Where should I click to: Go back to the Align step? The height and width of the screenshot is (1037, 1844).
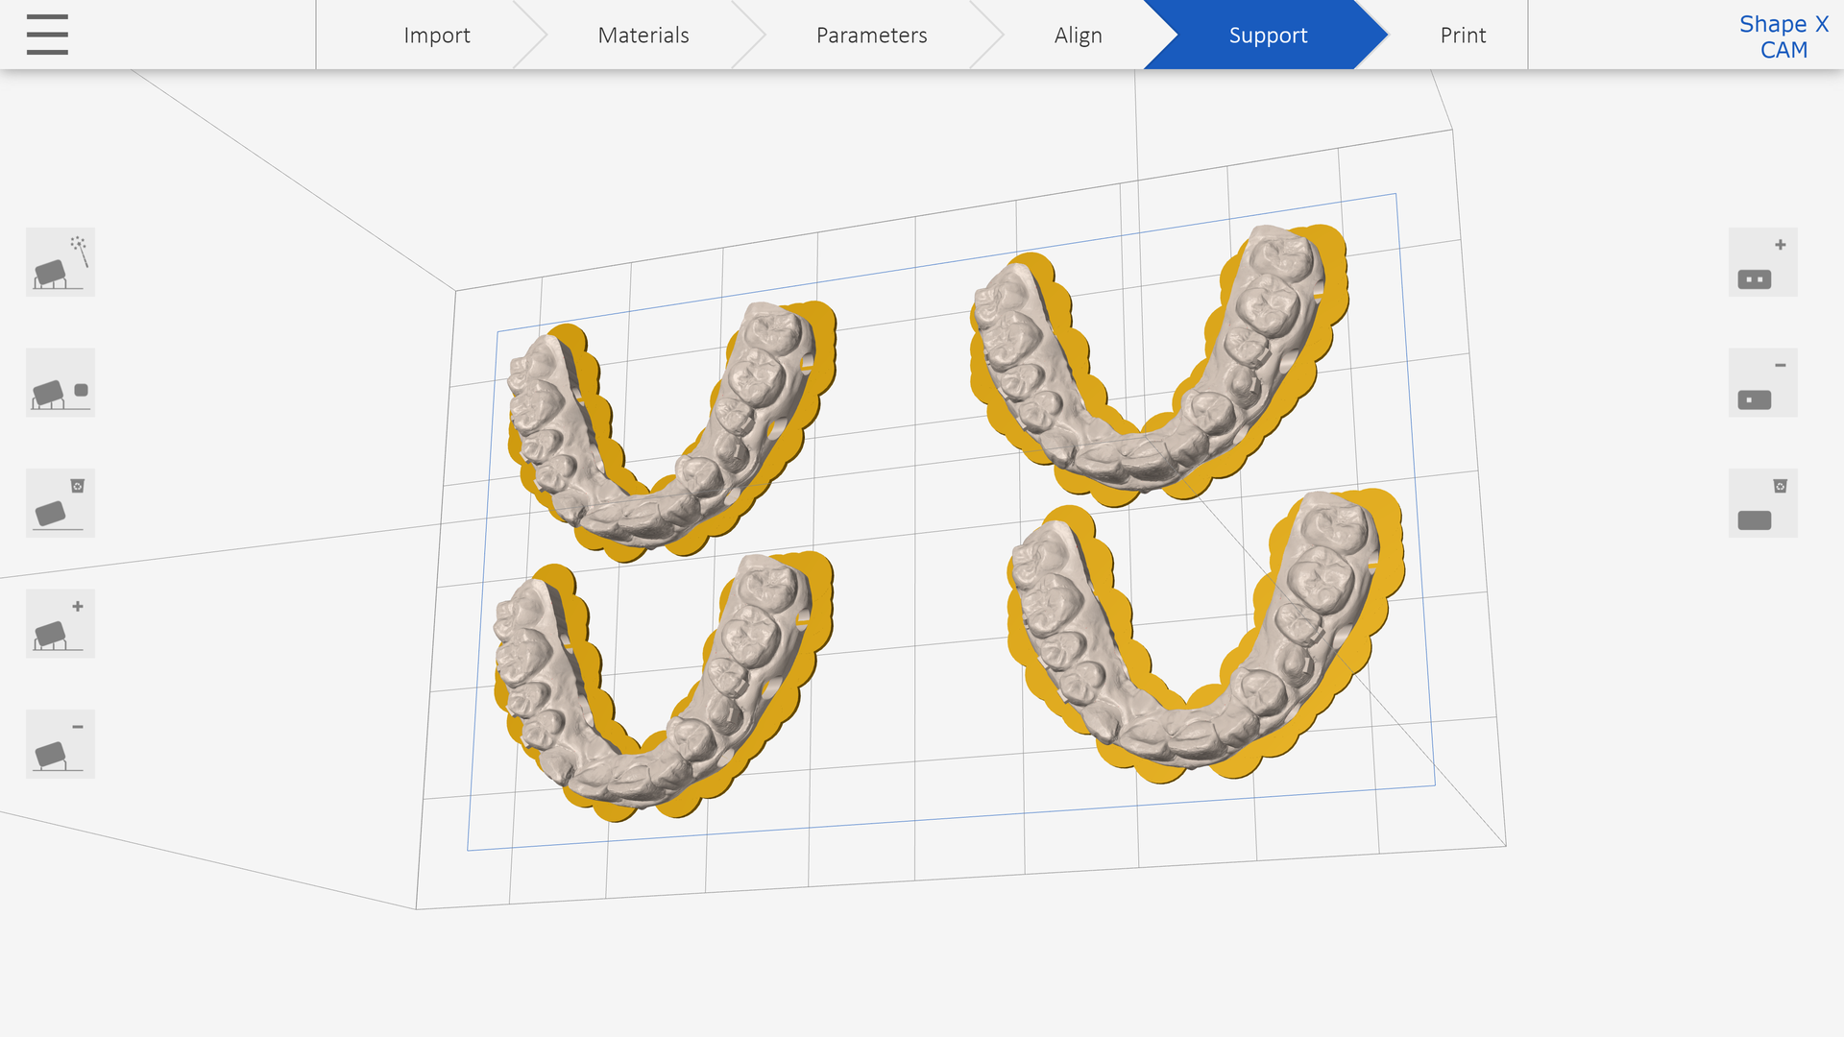tap(1078, 36)
